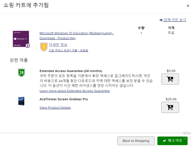Click the 무료 price value
This screenshot has height=147, width=191.
tap(171, 33)
